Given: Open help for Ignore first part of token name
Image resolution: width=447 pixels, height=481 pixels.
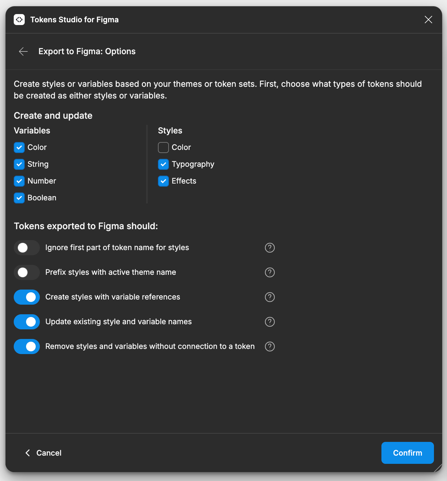Looking at the screenshot, I should (x=270, y=248).
